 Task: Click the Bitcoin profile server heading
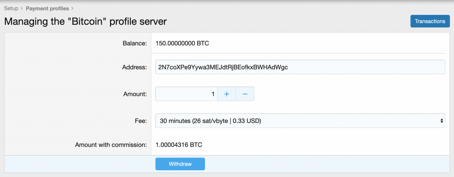[x=85, y=21]
